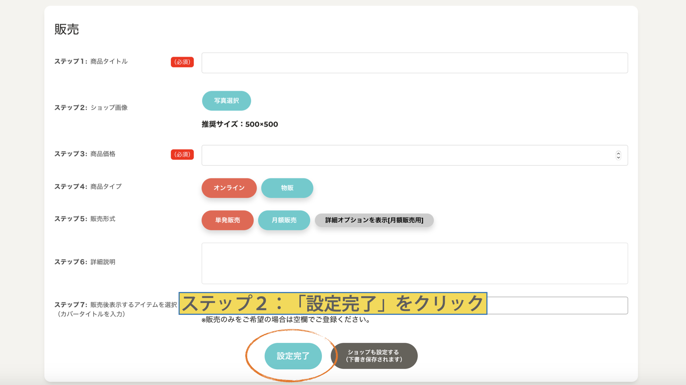Screen dimensions: 686x385
Task: Increase price with the stepper up arrow
Action: [x=618, y=153]
